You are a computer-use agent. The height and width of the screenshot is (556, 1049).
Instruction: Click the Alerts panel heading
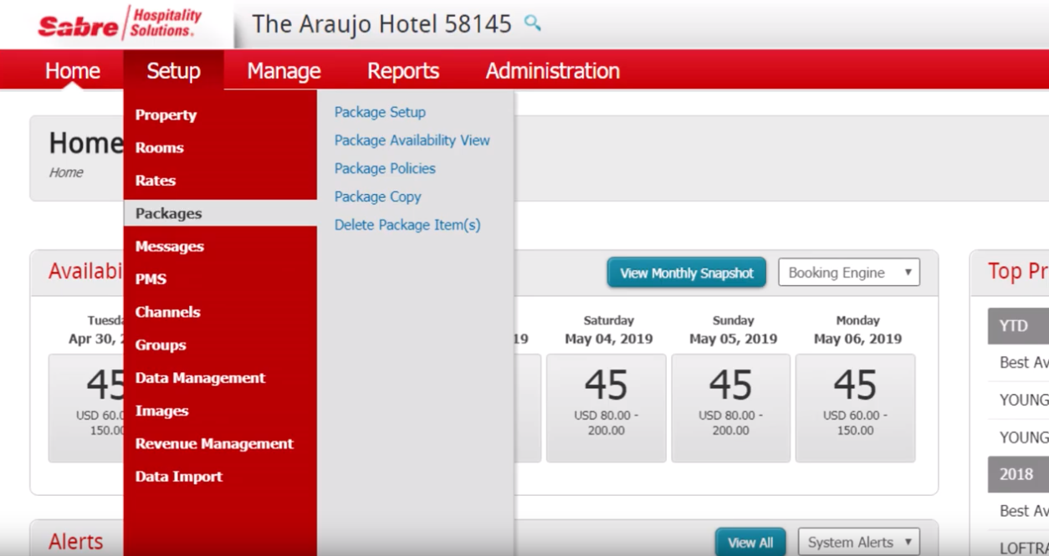point(75,542)
